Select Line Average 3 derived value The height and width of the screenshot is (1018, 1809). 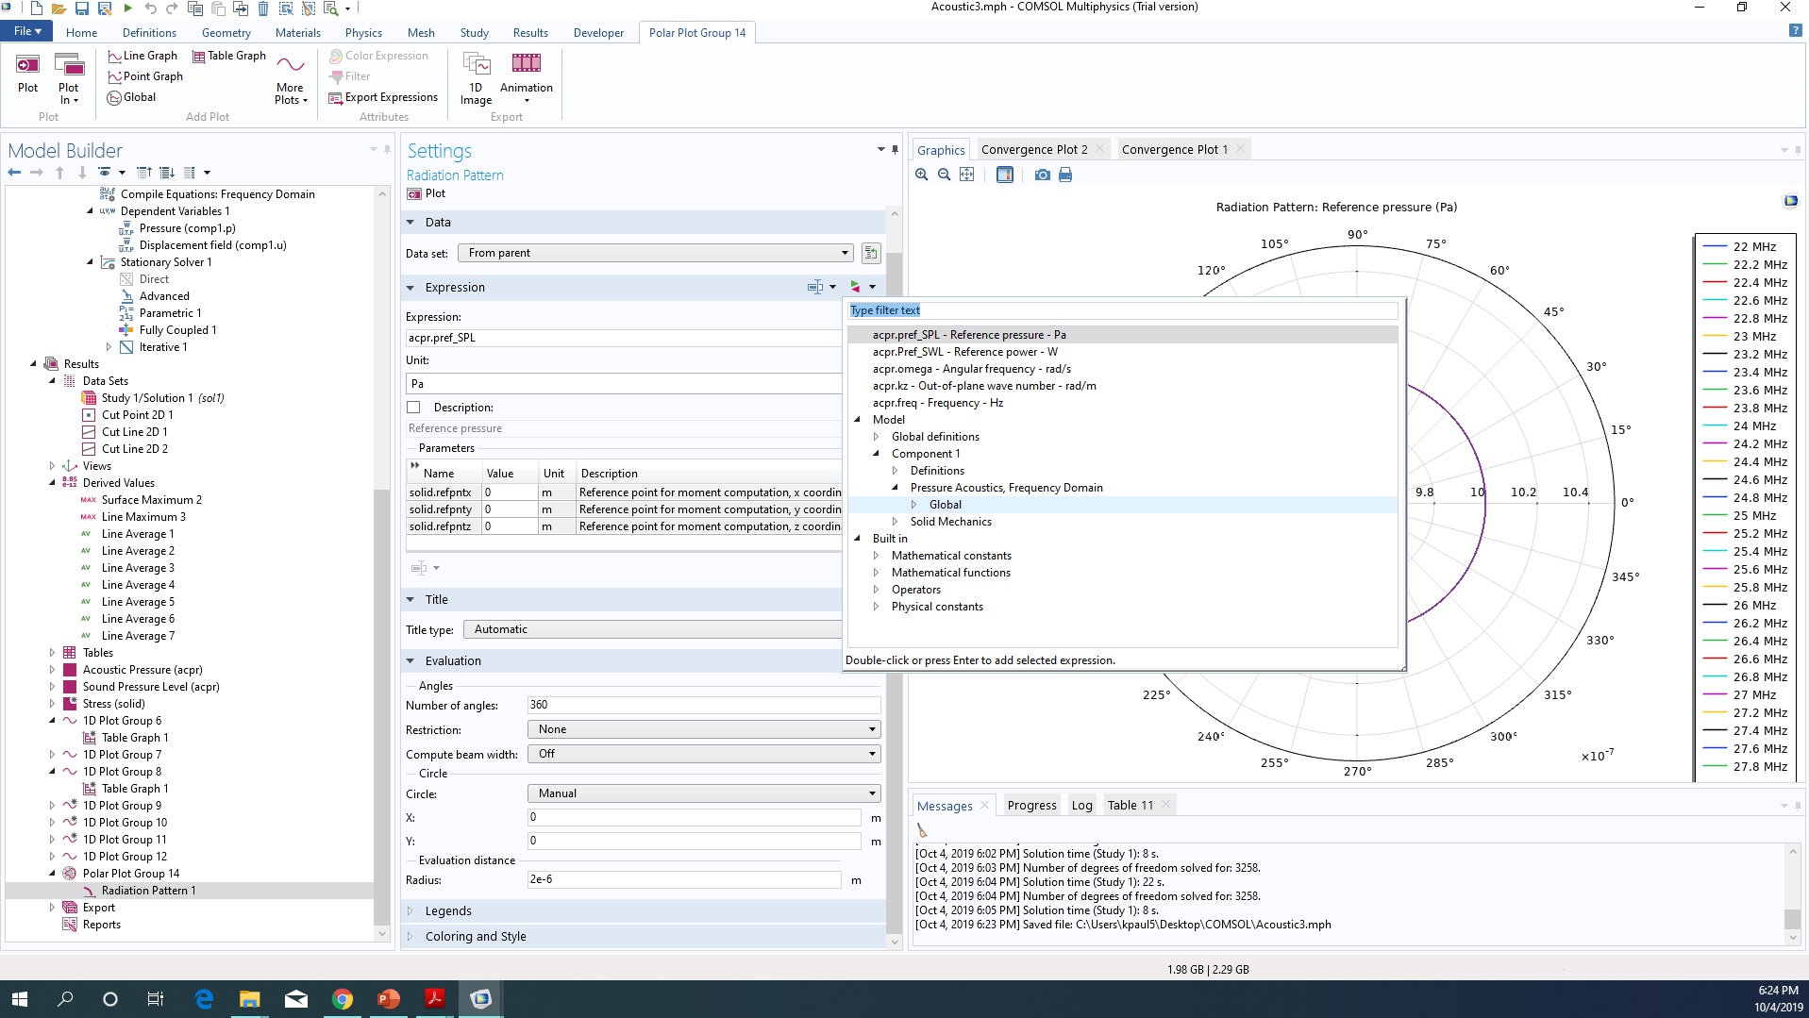point(138,568)
